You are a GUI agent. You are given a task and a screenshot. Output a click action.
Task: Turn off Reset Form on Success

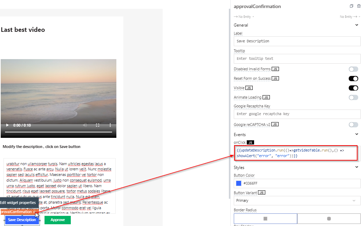tap(353, 79)
